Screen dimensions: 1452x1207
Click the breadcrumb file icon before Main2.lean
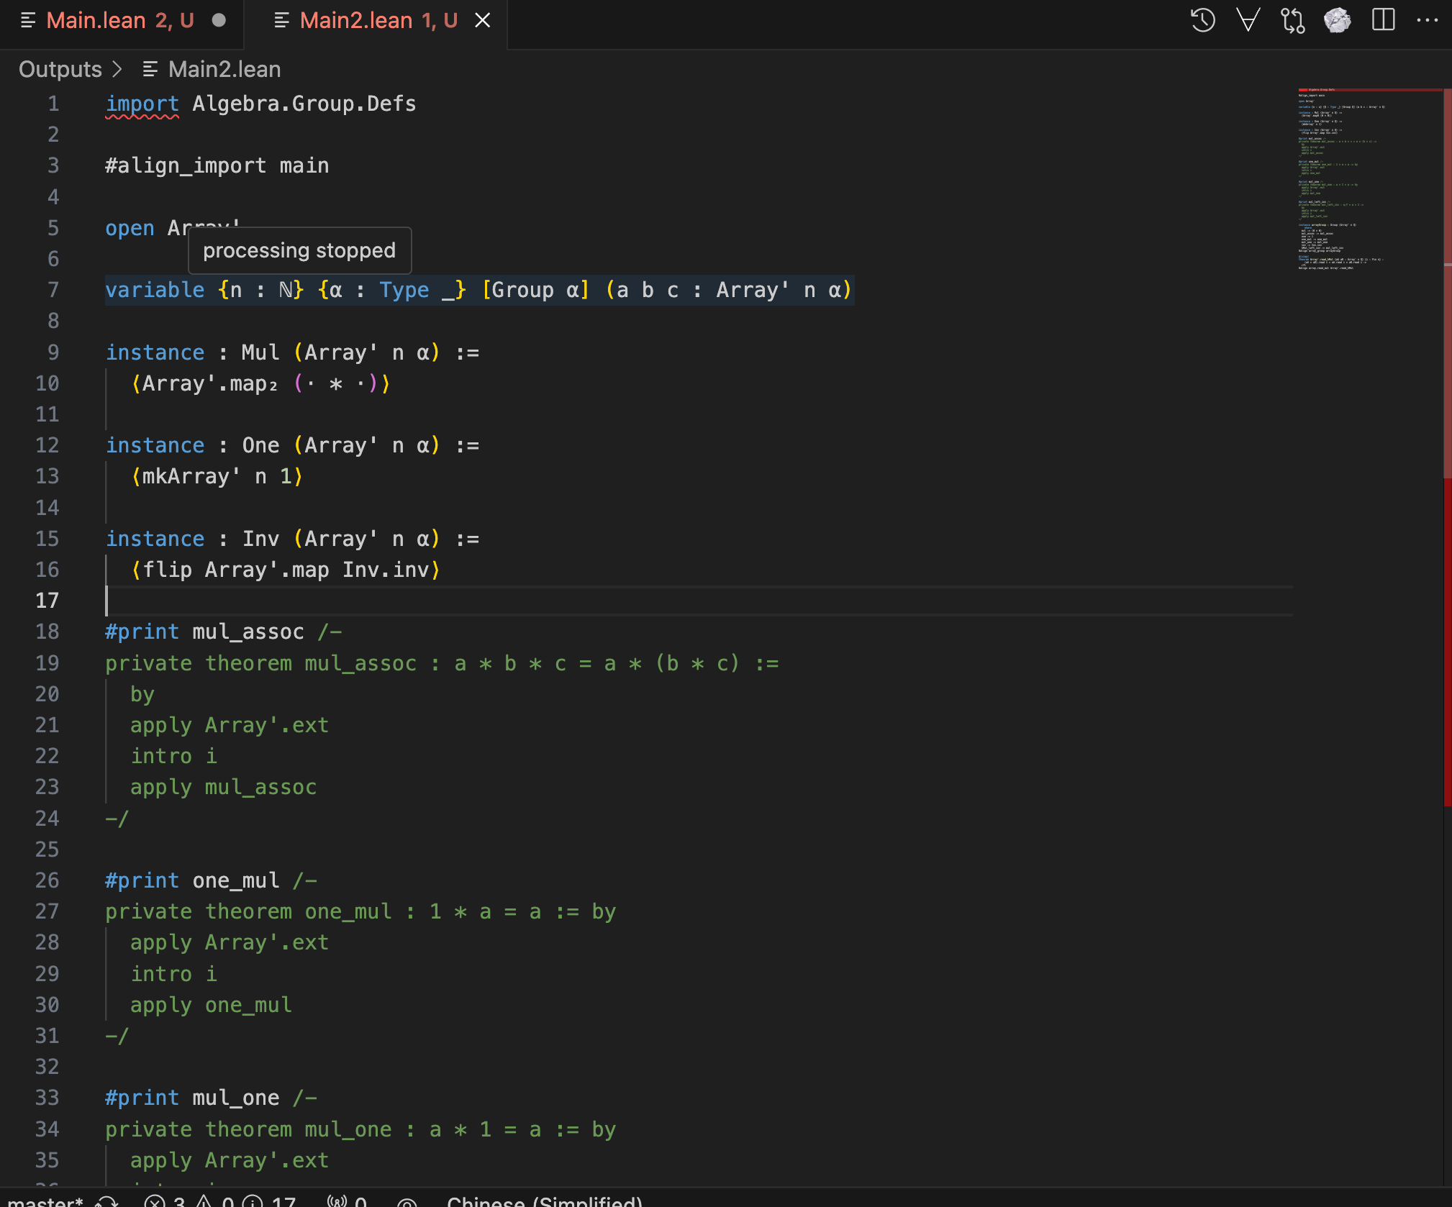coord(150,69)
